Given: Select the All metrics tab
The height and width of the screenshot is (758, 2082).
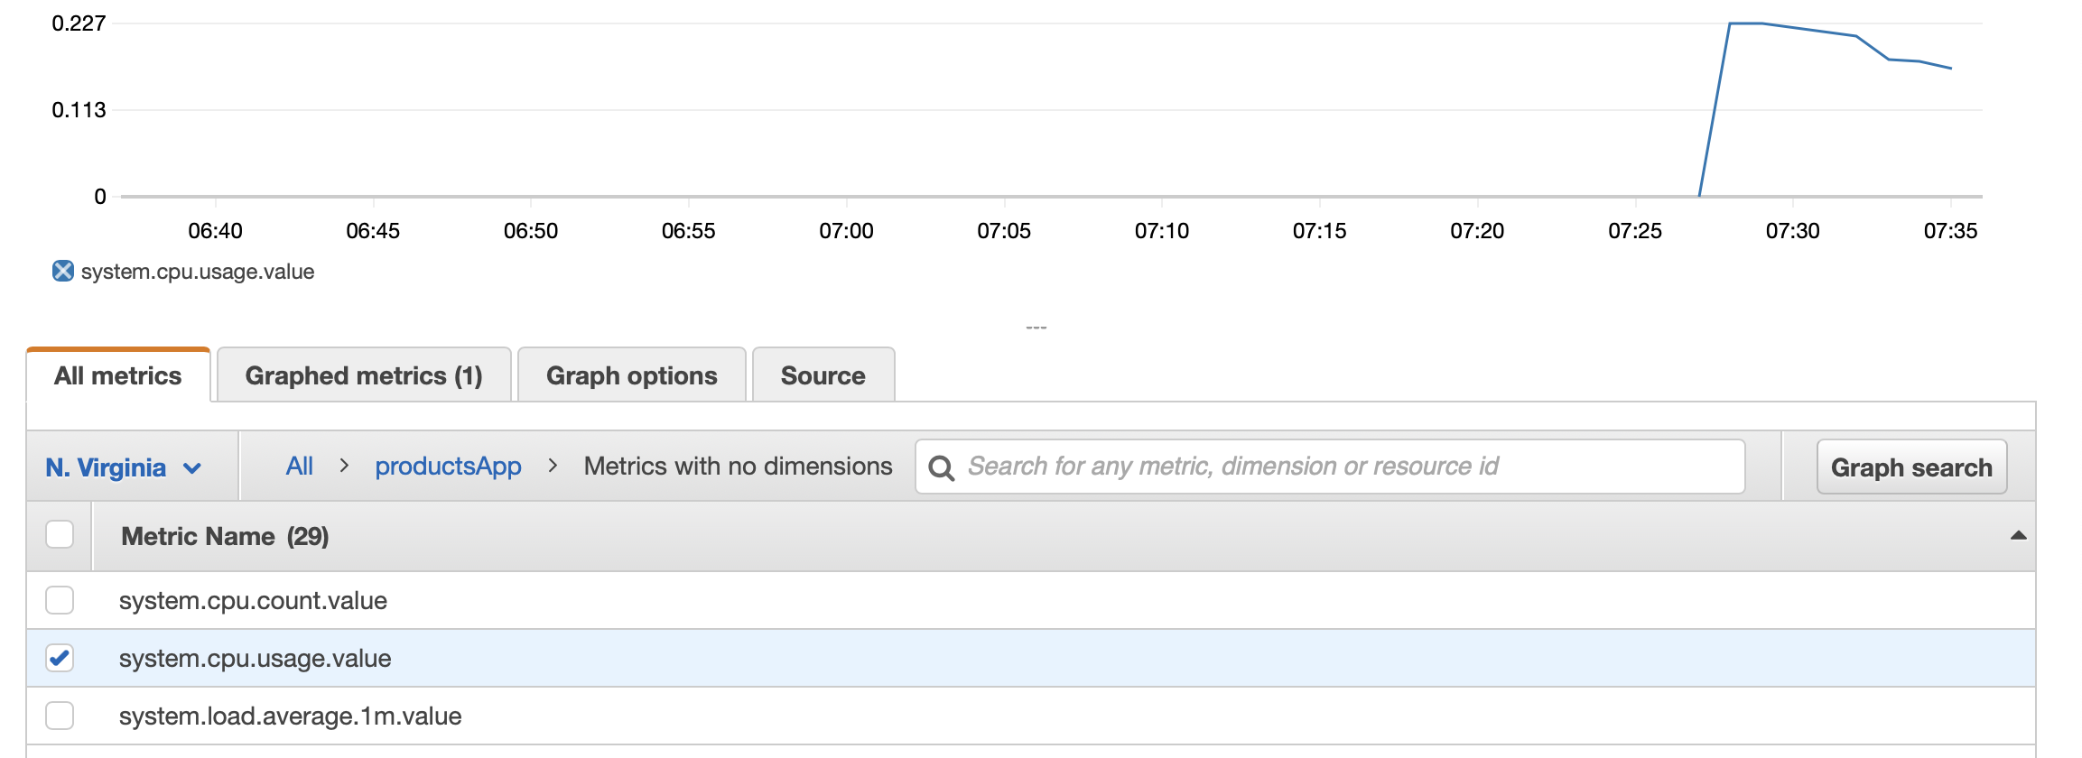Looking at the screenshot, I should (118, 375).
